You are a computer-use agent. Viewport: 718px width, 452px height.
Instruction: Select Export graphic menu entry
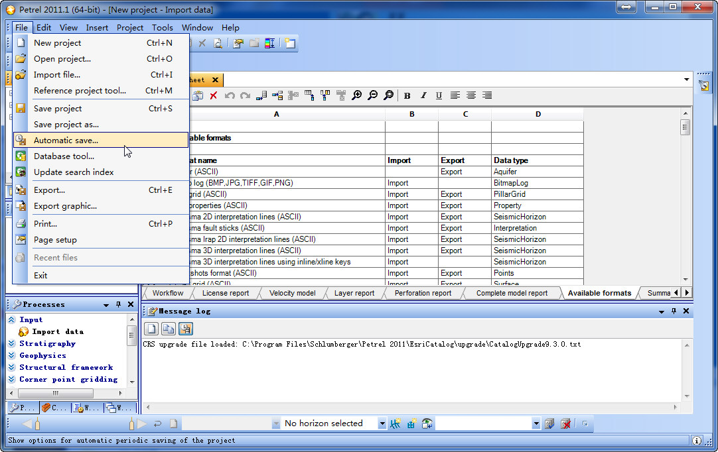(x=101, y=206)
